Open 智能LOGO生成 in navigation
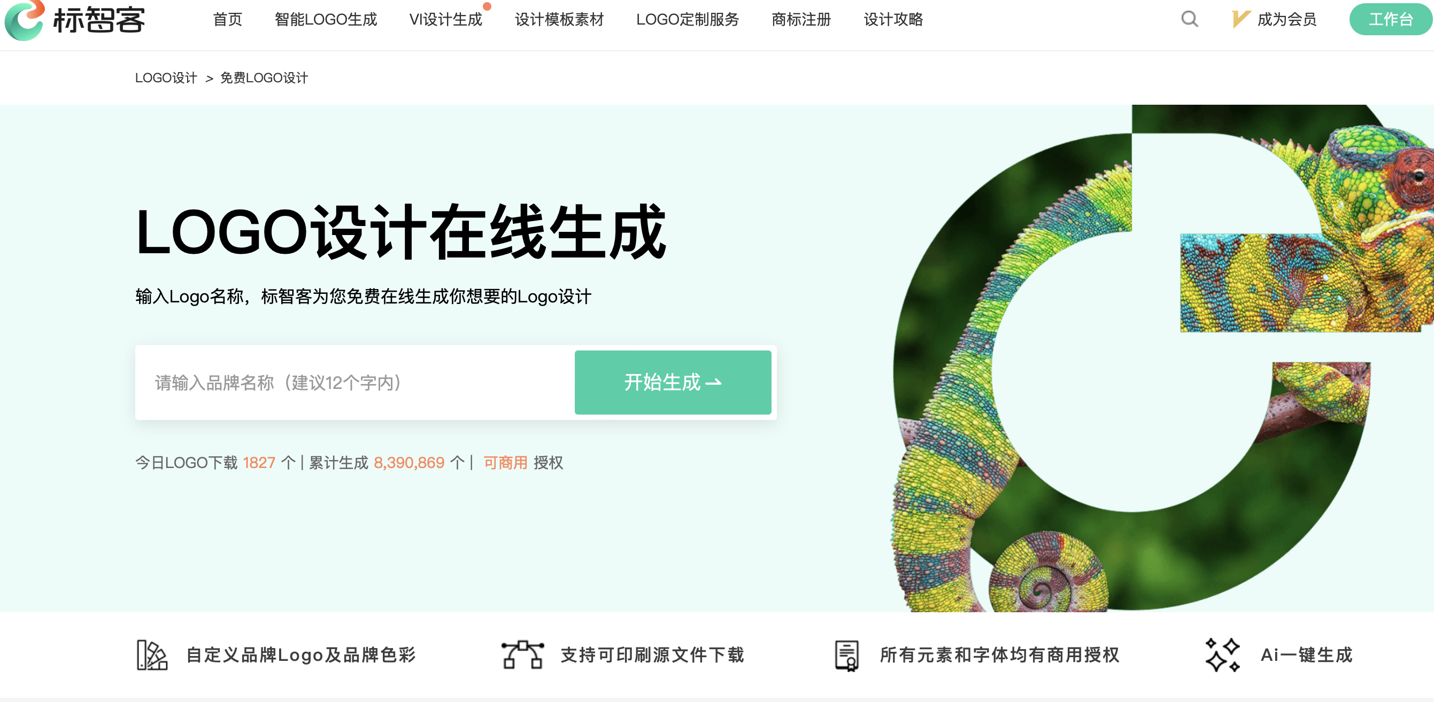 [x=326, y=19]
